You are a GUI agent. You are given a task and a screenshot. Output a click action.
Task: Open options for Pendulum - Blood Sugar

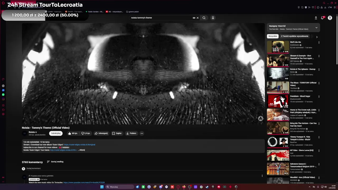319,97
